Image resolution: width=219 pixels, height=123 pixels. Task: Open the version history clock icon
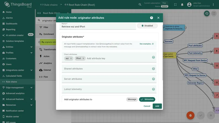[207, 13]
